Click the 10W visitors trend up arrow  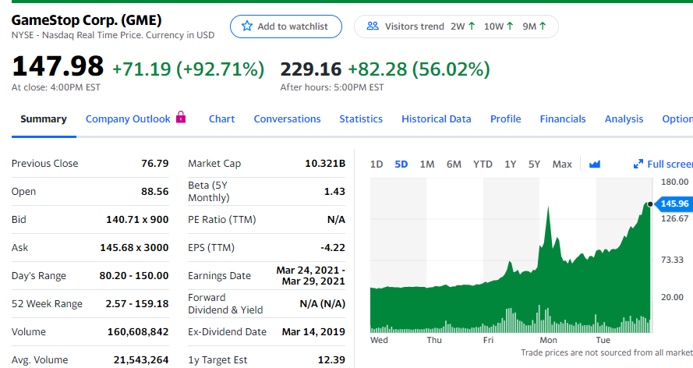[510, 26]
